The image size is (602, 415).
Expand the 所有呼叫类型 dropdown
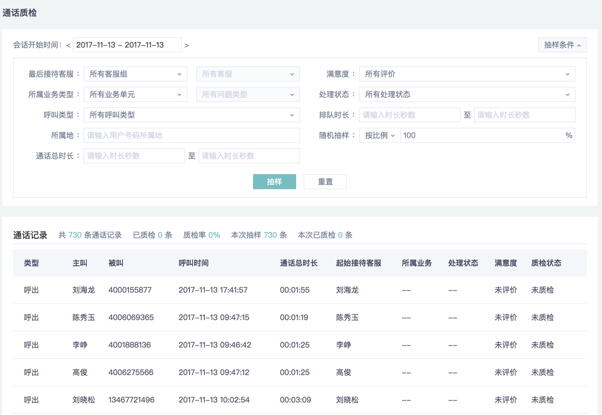[191, 115]
